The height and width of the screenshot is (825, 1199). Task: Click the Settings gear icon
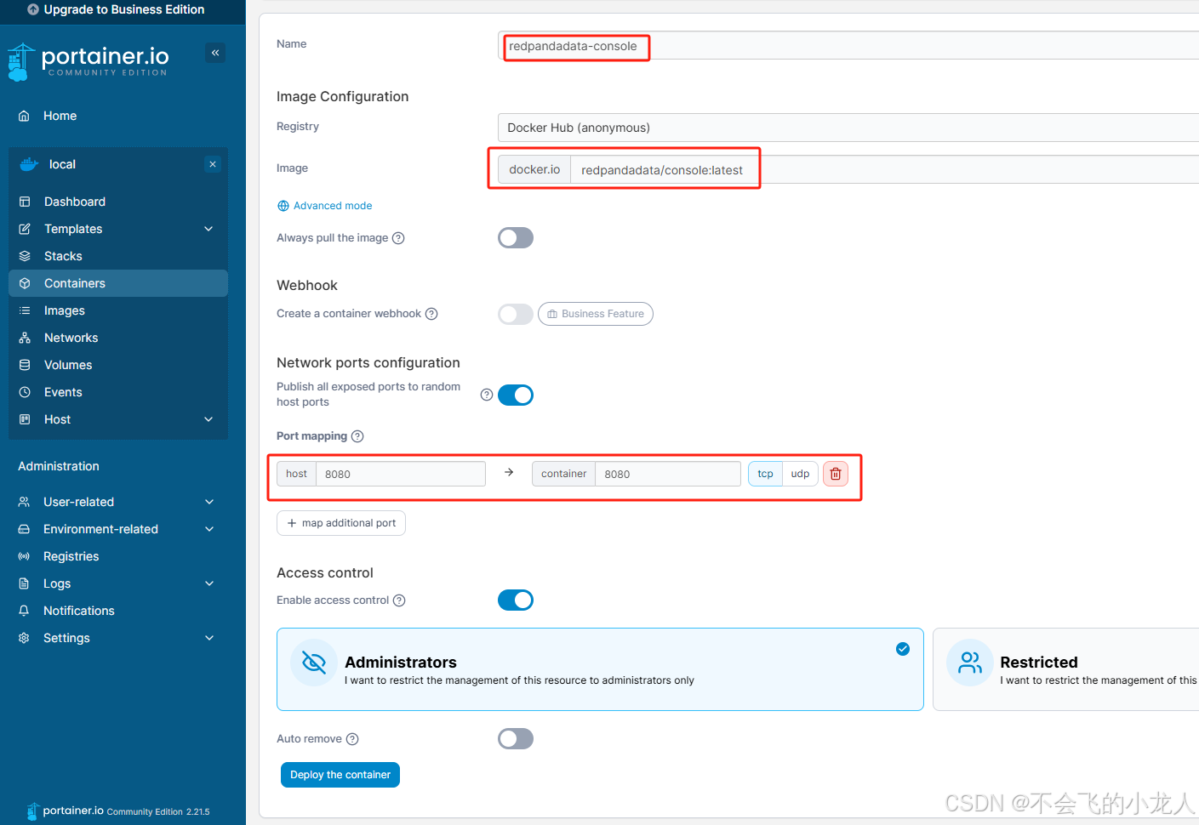click(x=24, y=638)
